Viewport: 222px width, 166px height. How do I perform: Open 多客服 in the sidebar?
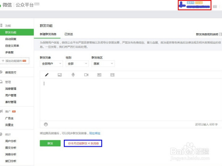point(9,52)
